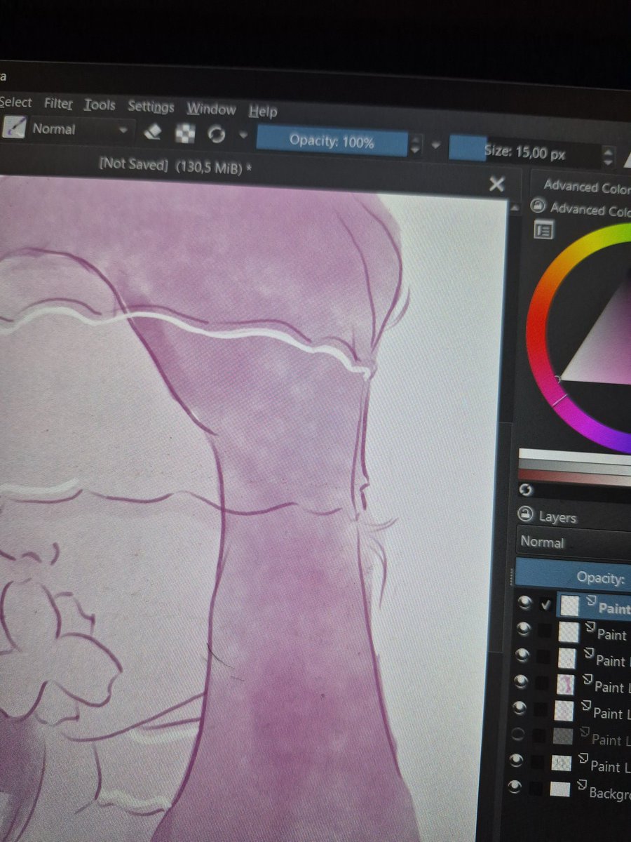631x842 pixels.
Task: Open the Settings menu
Action: click(151, 107)
